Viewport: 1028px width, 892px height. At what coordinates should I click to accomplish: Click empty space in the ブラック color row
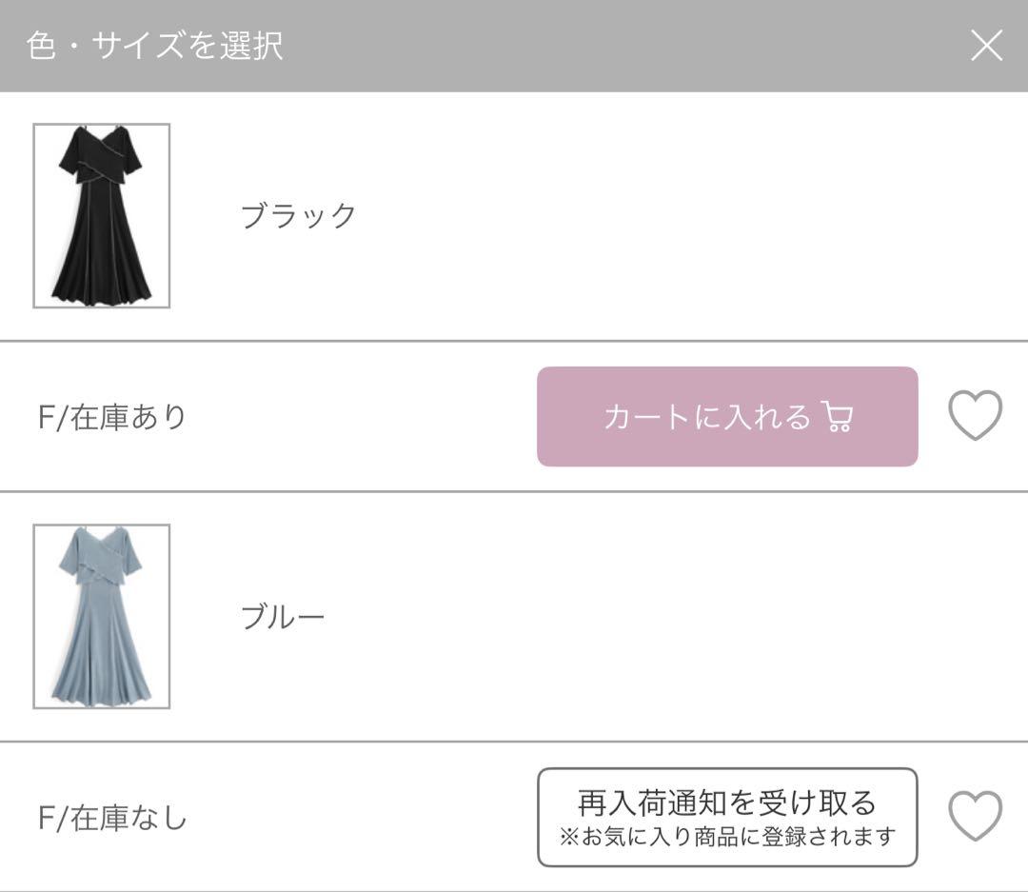(666, 216)
